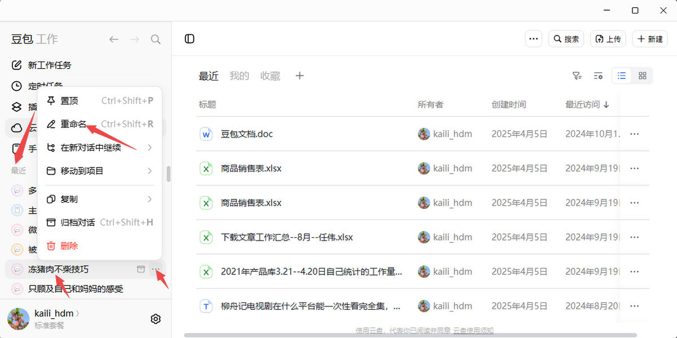The width and height of the screenshot is (677, 338).
Task: Click the 新建 button
Action: click(650, 39)
